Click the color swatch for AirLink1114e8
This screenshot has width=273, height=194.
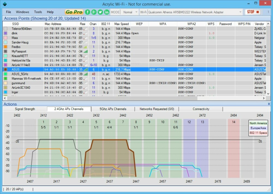[x=5, y=65]
